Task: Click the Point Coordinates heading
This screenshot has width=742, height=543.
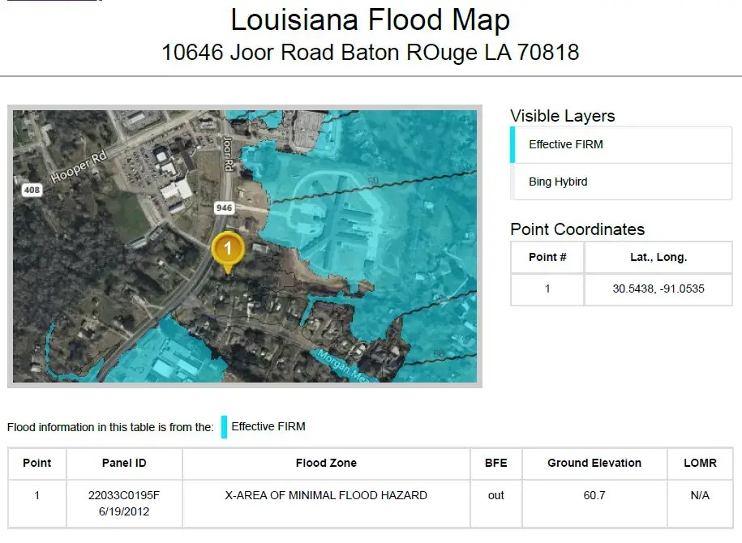Action: 577,229
